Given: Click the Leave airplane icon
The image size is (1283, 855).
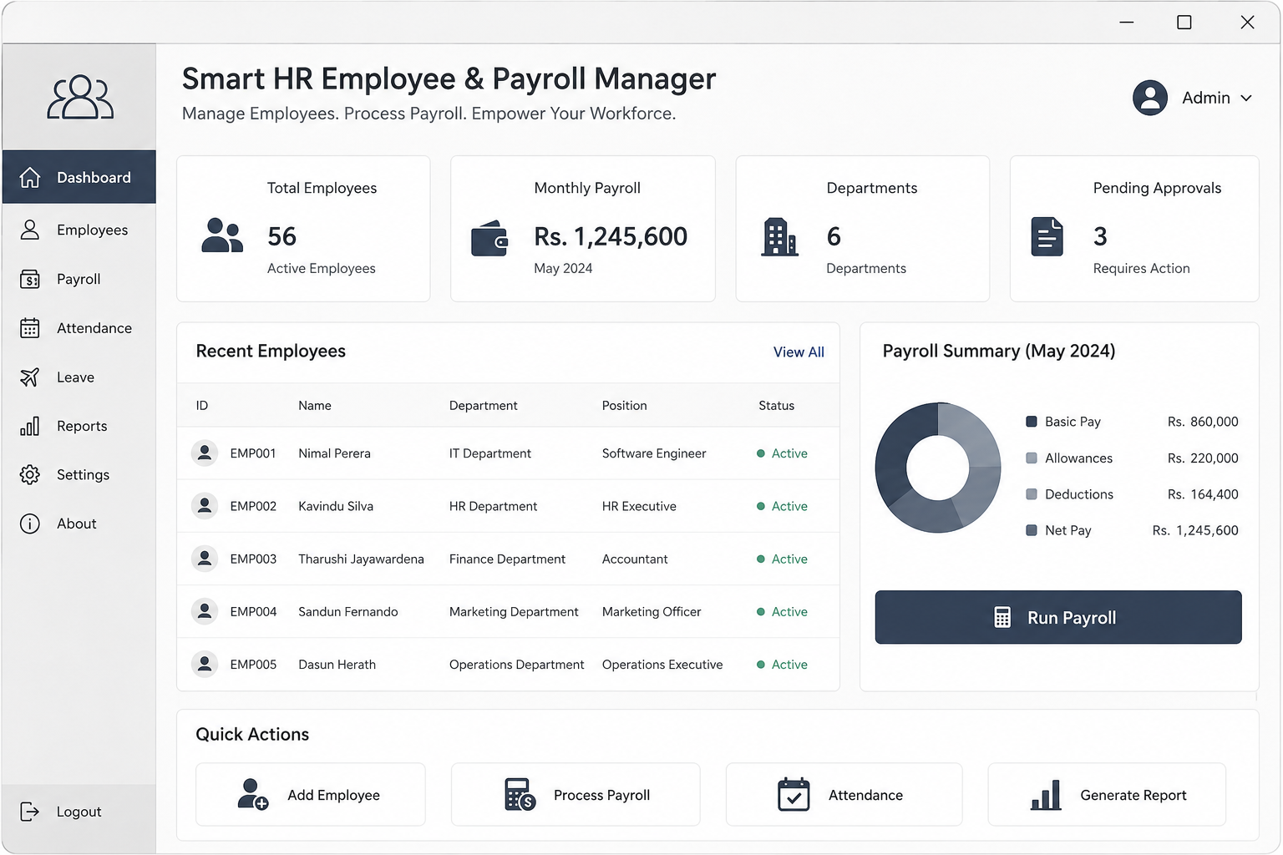Looking at the screenshot, I should pos(30,377).
